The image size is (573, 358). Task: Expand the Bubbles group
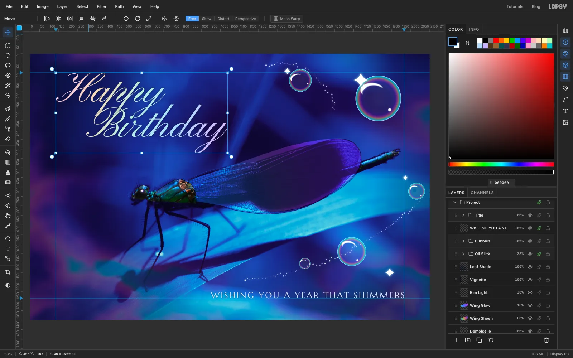point(463,241)
